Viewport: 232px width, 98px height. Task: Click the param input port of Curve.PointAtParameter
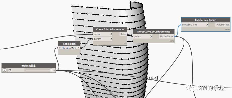(103, 39)
